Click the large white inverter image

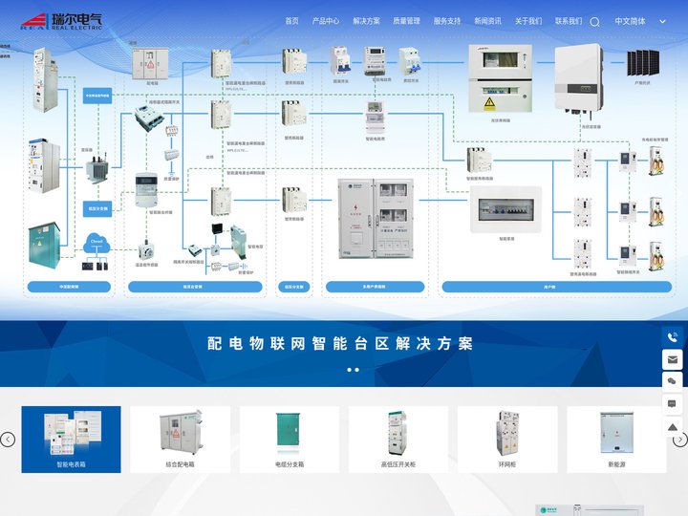[x=579, y=80]
